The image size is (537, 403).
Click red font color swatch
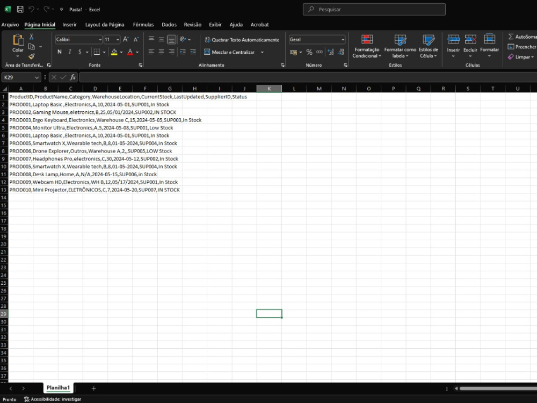[130, 52]
